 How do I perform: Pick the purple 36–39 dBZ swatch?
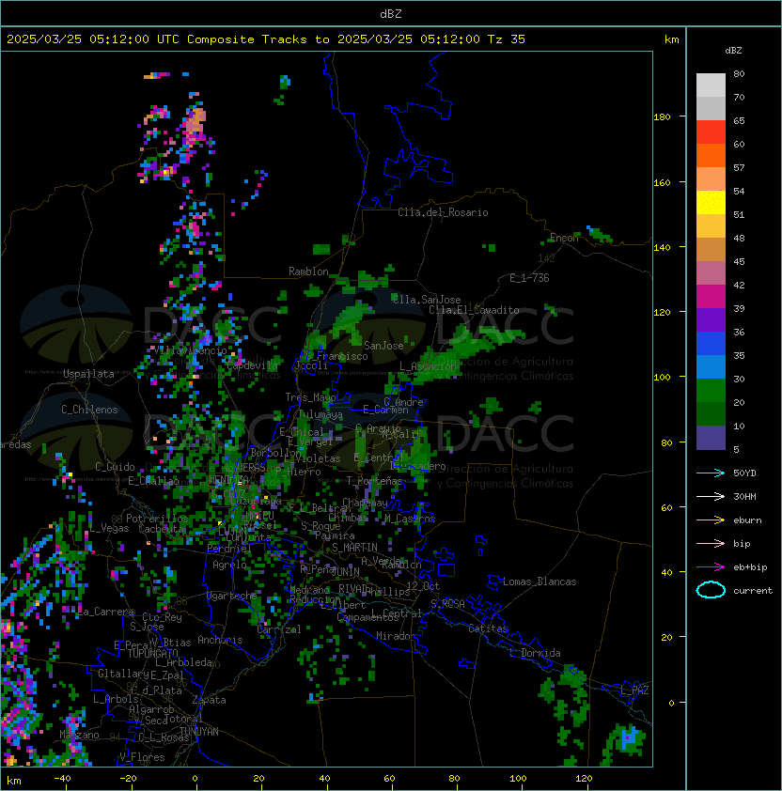711,319
